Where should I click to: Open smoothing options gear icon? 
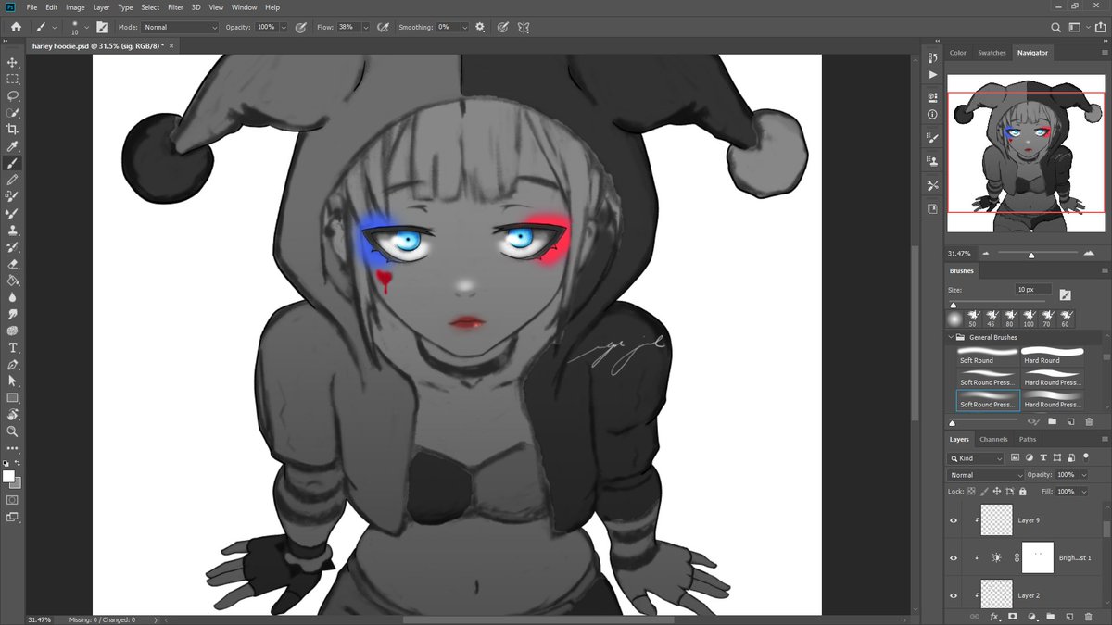(x=480, y=27)
